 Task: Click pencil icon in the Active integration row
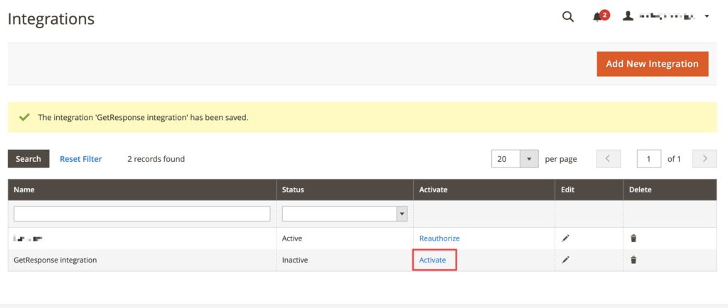(565, 238)
